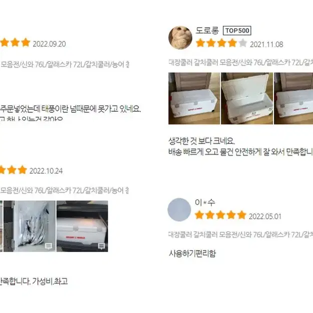The image size is (313, 313).
Task: Open the first closed white cooler photo
Action: pyautogui.click(x=194, y=99)
